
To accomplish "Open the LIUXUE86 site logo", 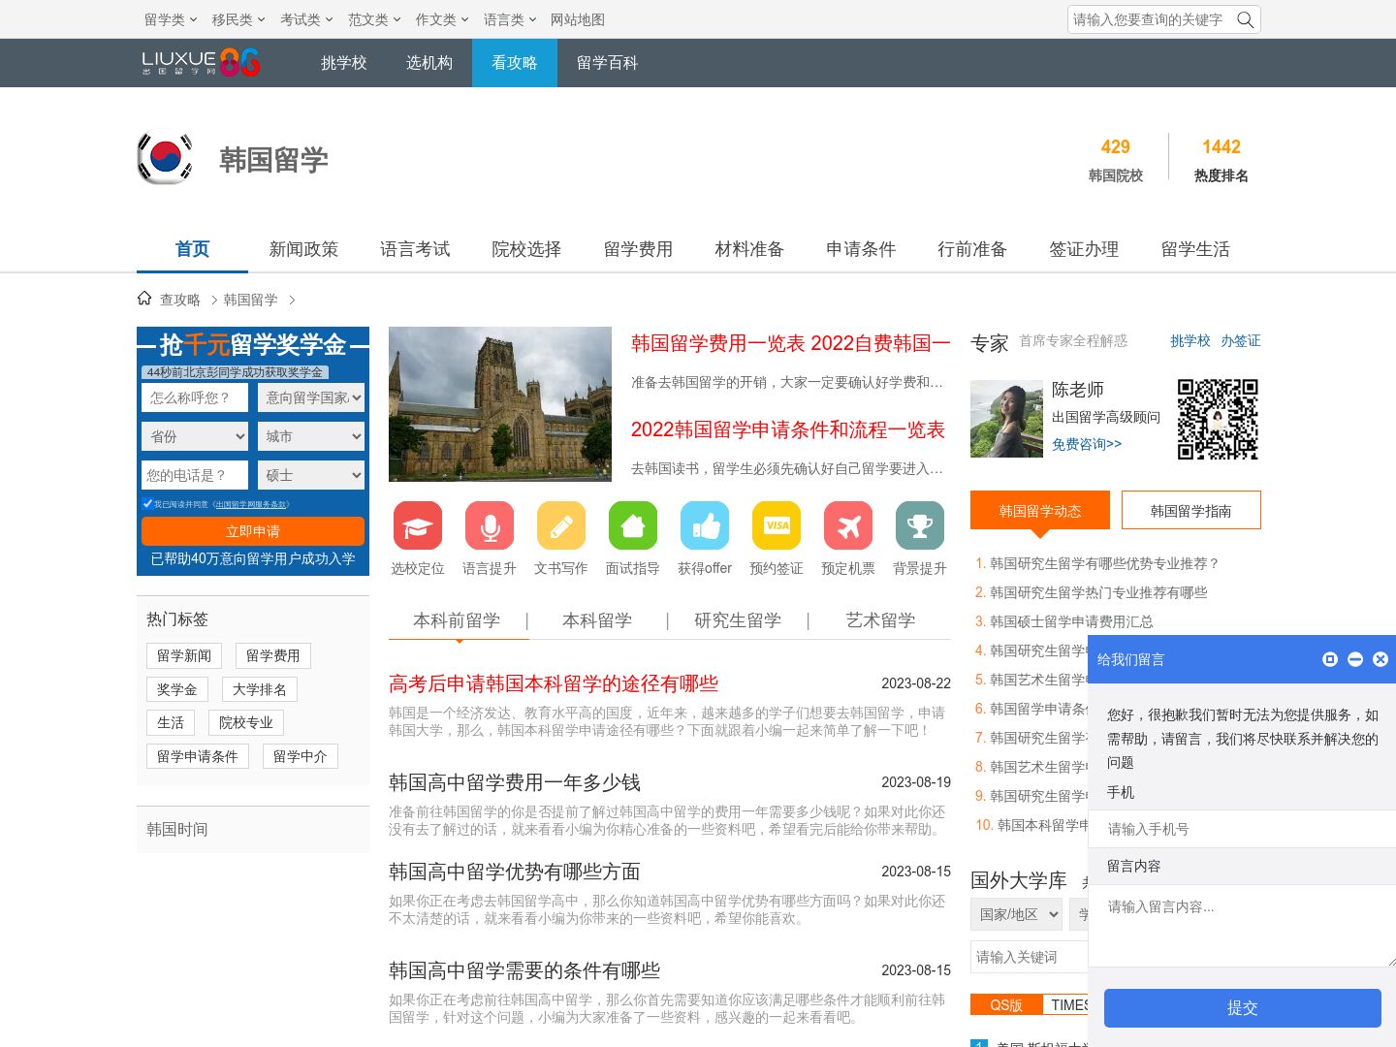I will (202, 63).
